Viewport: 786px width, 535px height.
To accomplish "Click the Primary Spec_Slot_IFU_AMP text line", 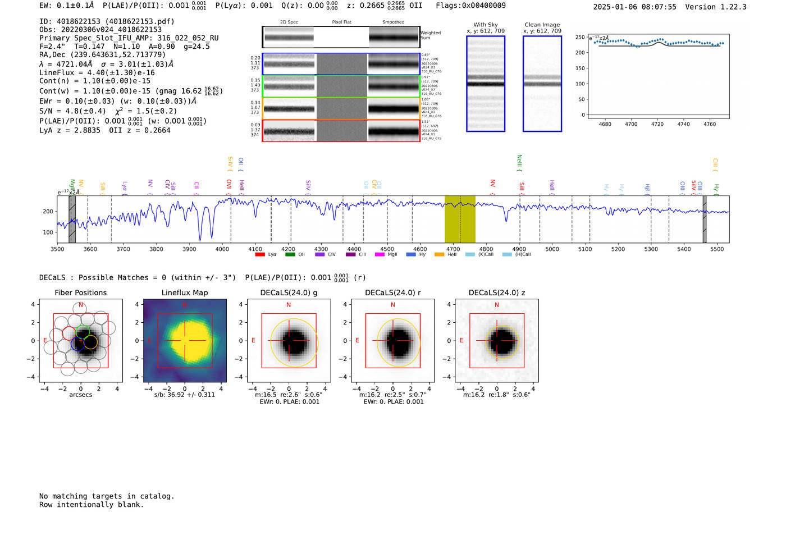I will click(129, 38).
